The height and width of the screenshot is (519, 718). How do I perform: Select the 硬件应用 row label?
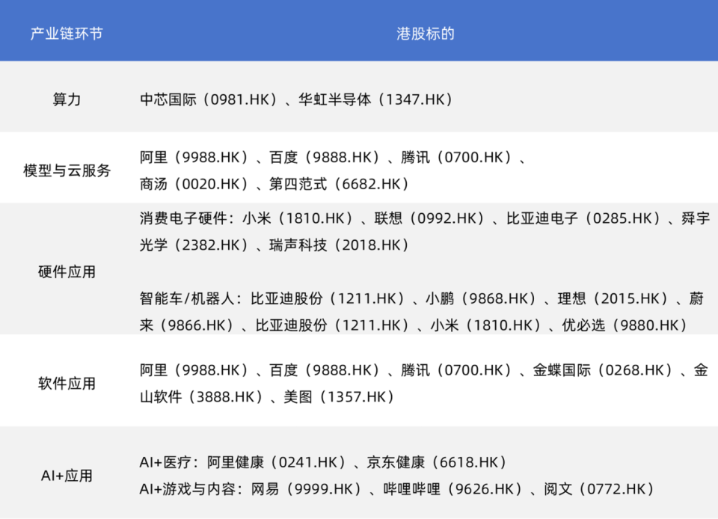click(67, 272)
